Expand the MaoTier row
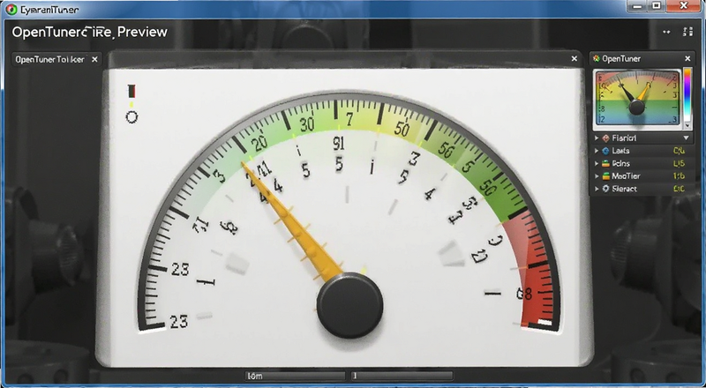Image resolution: width=706 pixels, height=388 pixels. pyautogui.click(x=597, y=176)
